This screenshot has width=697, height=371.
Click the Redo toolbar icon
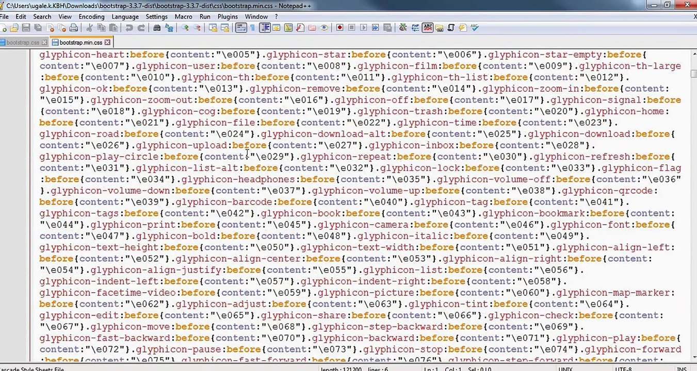click(x=141, y=28)
